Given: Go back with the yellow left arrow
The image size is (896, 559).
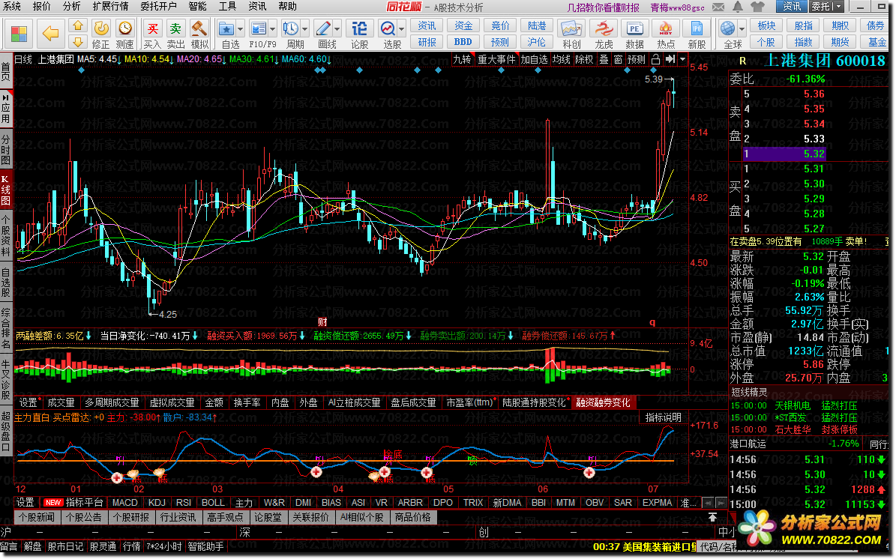Looking at the screenshot, I should pos(50,33).
